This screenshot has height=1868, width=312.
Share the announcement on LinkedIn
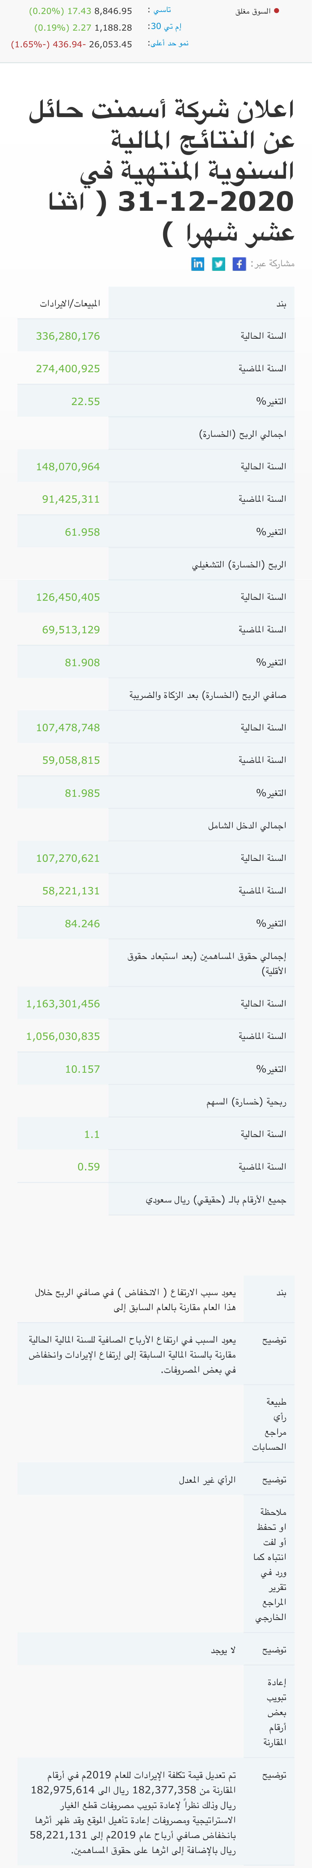198,264
